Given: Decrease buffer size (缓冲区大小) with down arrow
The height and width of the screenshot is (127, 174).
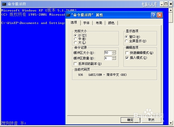Looking at the screenshot, I should click(114, 54).
